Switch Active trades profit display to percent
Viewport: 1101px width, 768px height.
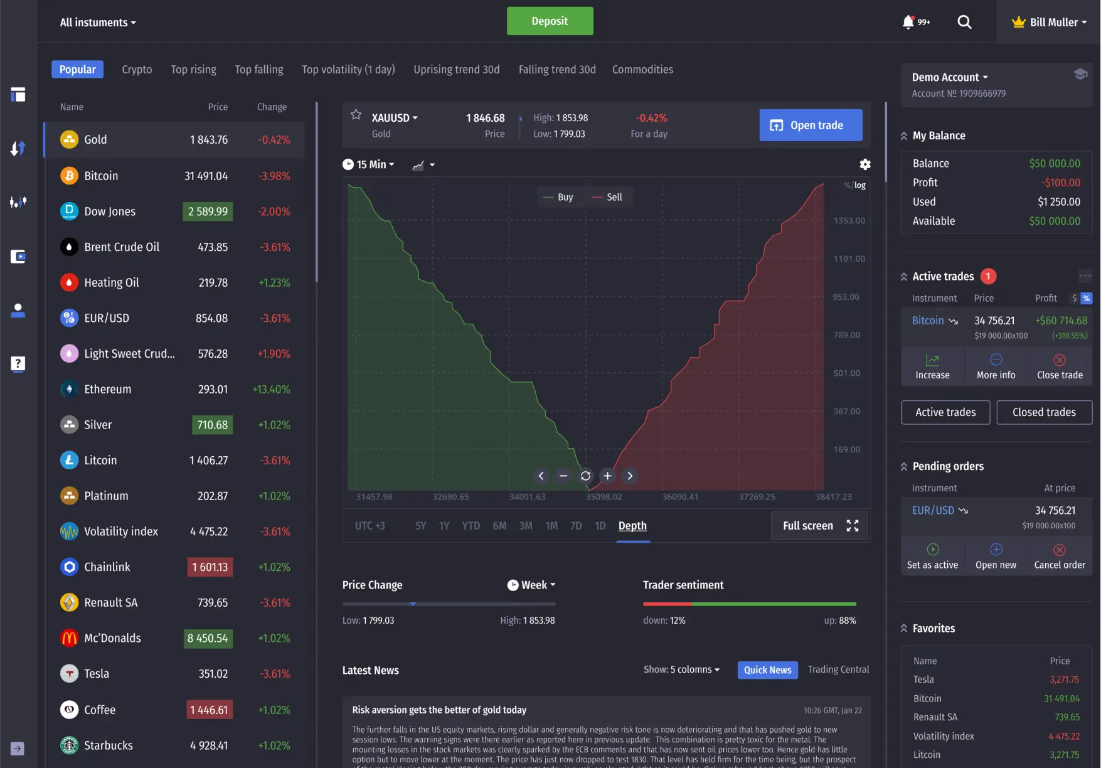tap(1087, 298)
